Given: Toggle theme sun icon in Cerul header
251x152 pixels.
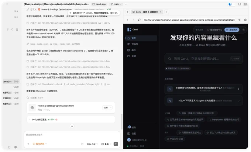Looking at the screenshot, I should point(244,30).
